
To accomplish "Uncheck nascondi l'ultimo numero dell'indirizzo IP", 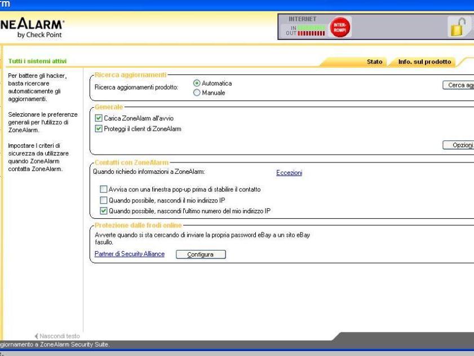I will 103,210.
